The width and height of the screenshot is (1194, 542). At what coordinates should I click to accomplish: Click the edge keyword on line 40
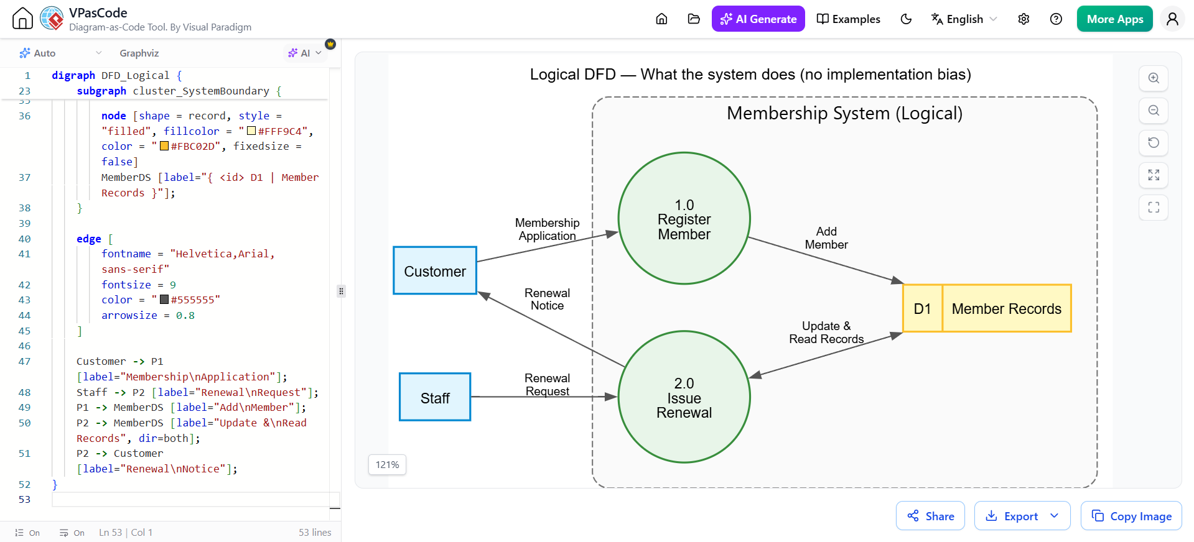point(88,239)
